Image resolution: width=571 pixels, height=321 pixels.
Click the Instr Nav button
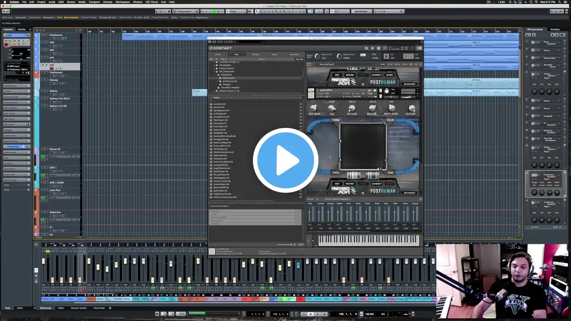(x=299, y=59)
